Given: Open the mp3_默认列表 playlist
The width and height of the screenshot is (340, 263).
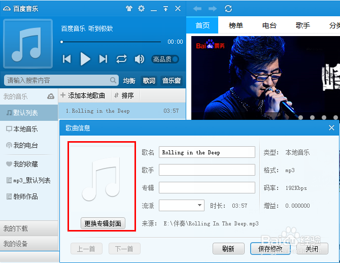Looking at the screenshot, I should pyautogui.click(x=29, y=180).
